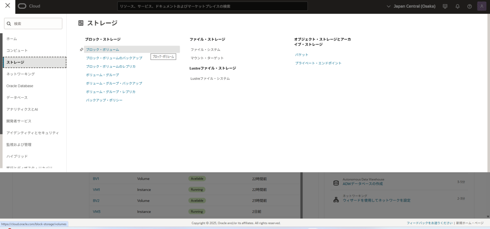Open the プライベート・エンドポイント link
Viewport: 490px width, 229px height.
[318, 63]
